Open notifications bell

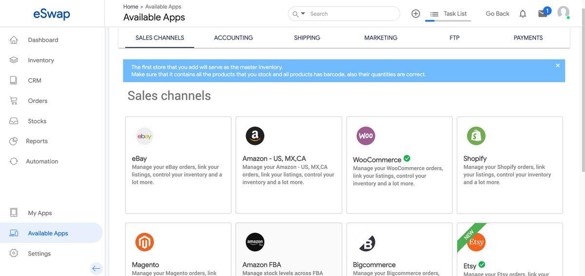523,14
